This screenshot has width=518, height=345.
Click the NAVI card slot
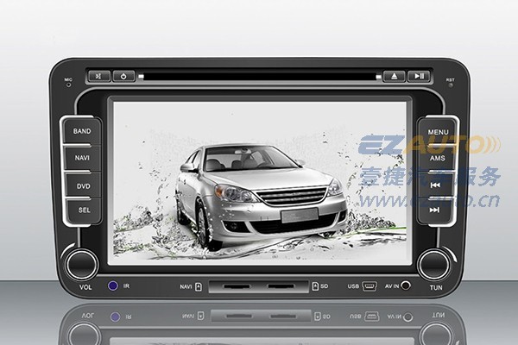point(232,285)
